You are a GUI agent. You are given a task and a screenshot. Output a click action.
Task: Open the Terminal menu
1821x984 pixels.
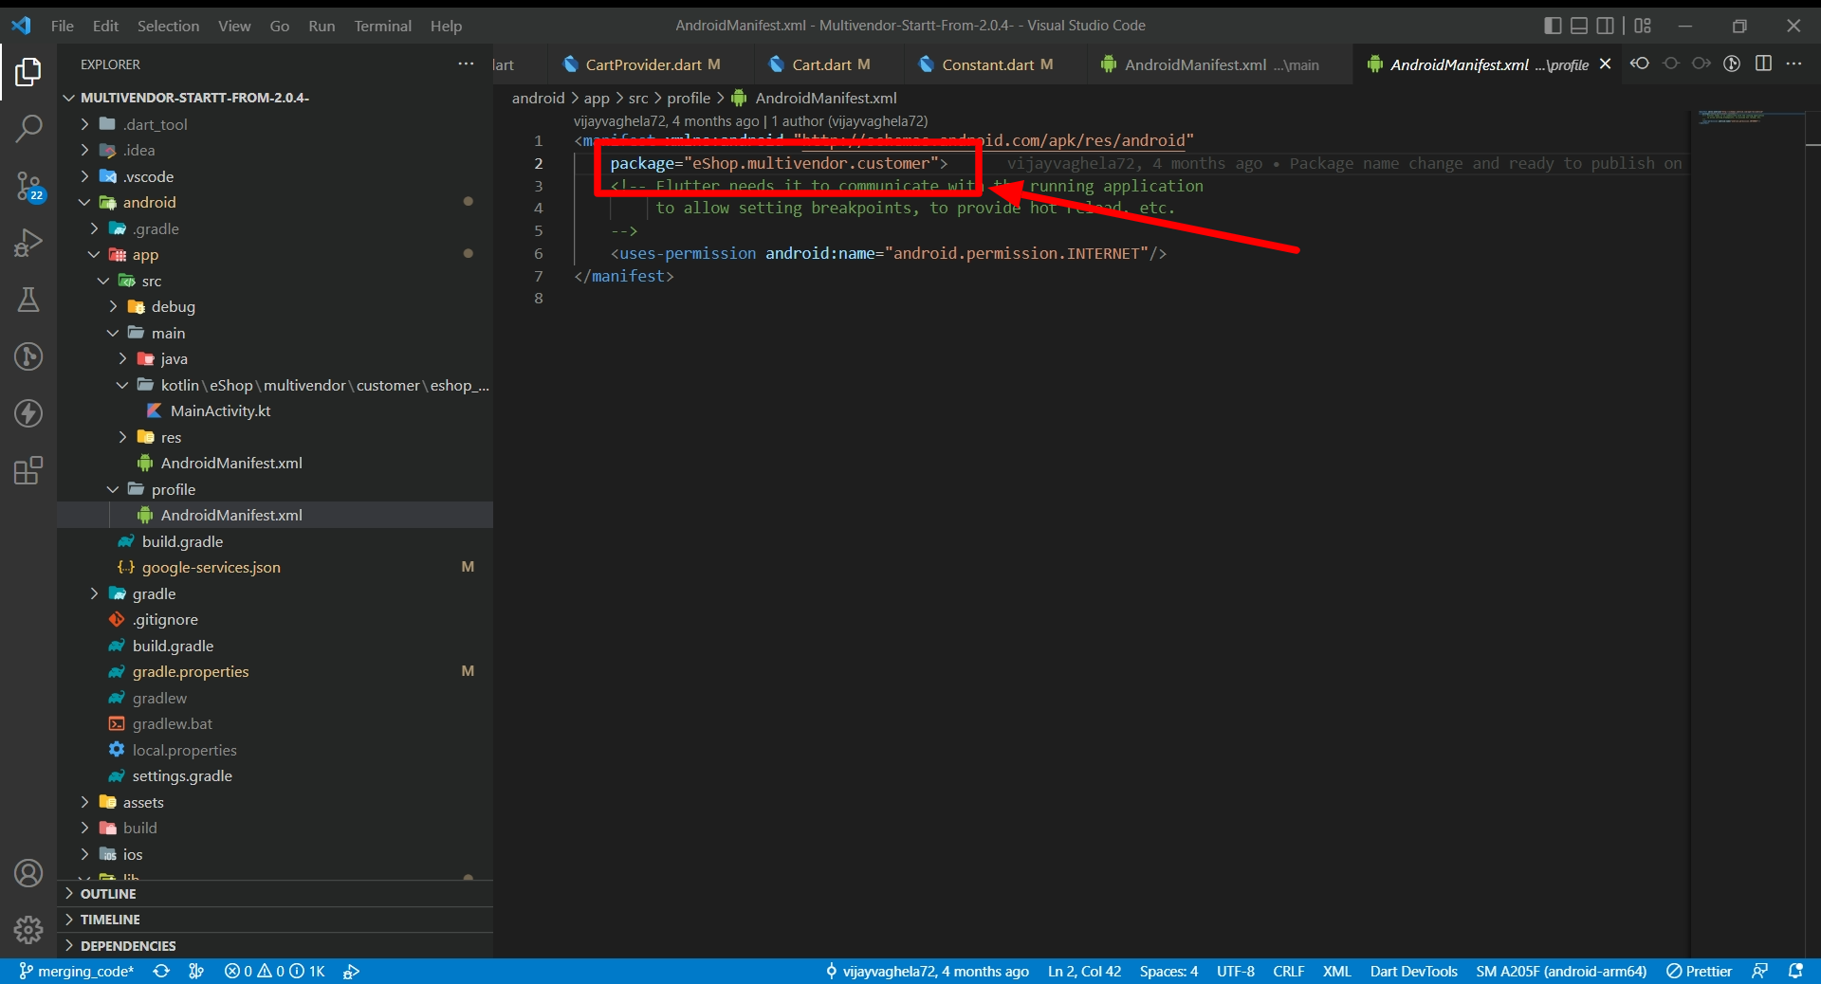click(382, 26)
